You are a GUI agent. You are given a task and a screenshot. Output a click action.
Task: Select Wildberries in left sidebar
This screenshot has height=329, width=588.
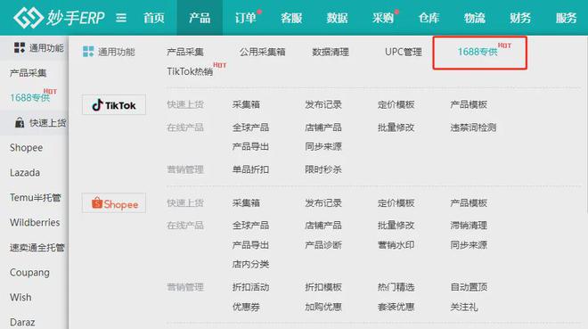click(x=35, y=223)
